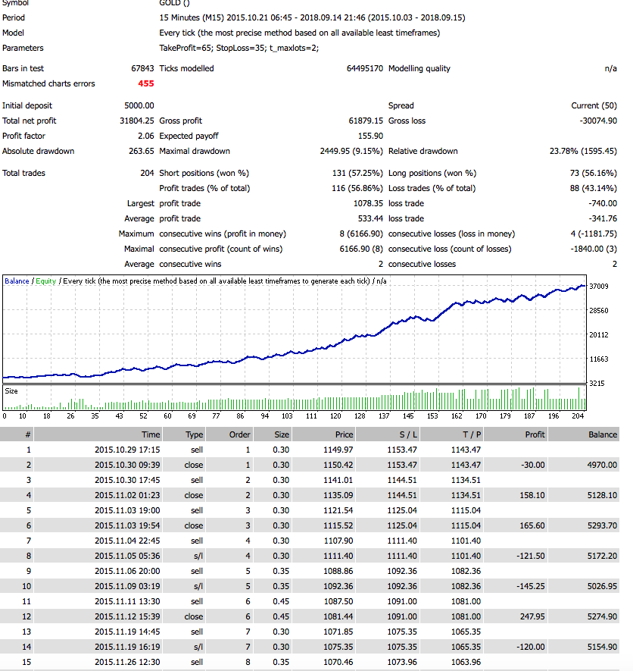This screenshot has height=671, width=633.
Task: Click the profit cell -145.25 in row 10
Action: pos(531,586)
